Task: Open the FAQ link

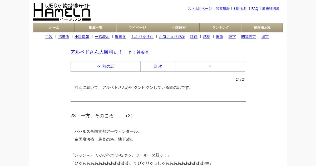Action: (255, 9)
